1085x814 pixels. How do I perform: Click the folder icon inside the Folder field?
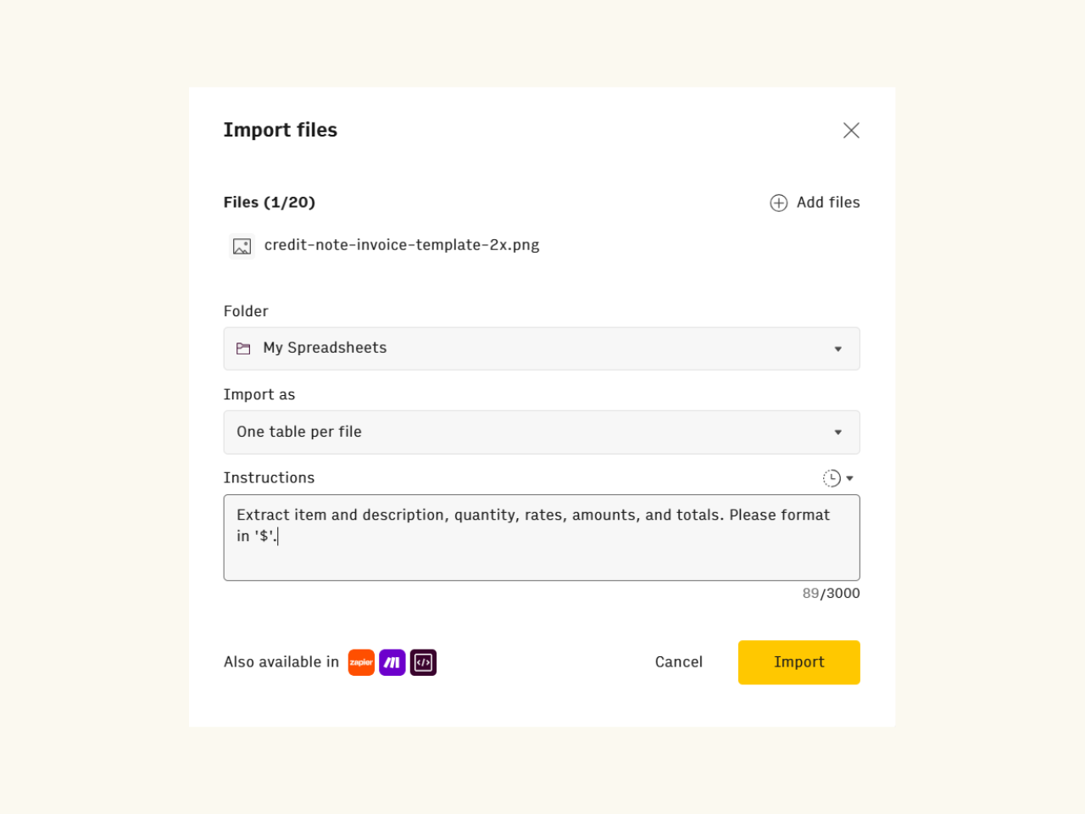click(243, 348)
